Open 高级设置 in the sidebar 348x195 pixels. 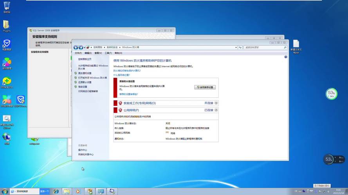[x=83, y=87]
